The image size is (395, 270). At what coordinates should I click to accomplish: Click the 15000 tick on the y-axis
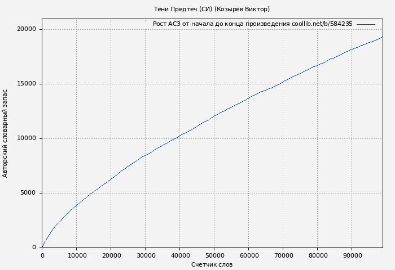pyautogui.click(x=26, y=84)
